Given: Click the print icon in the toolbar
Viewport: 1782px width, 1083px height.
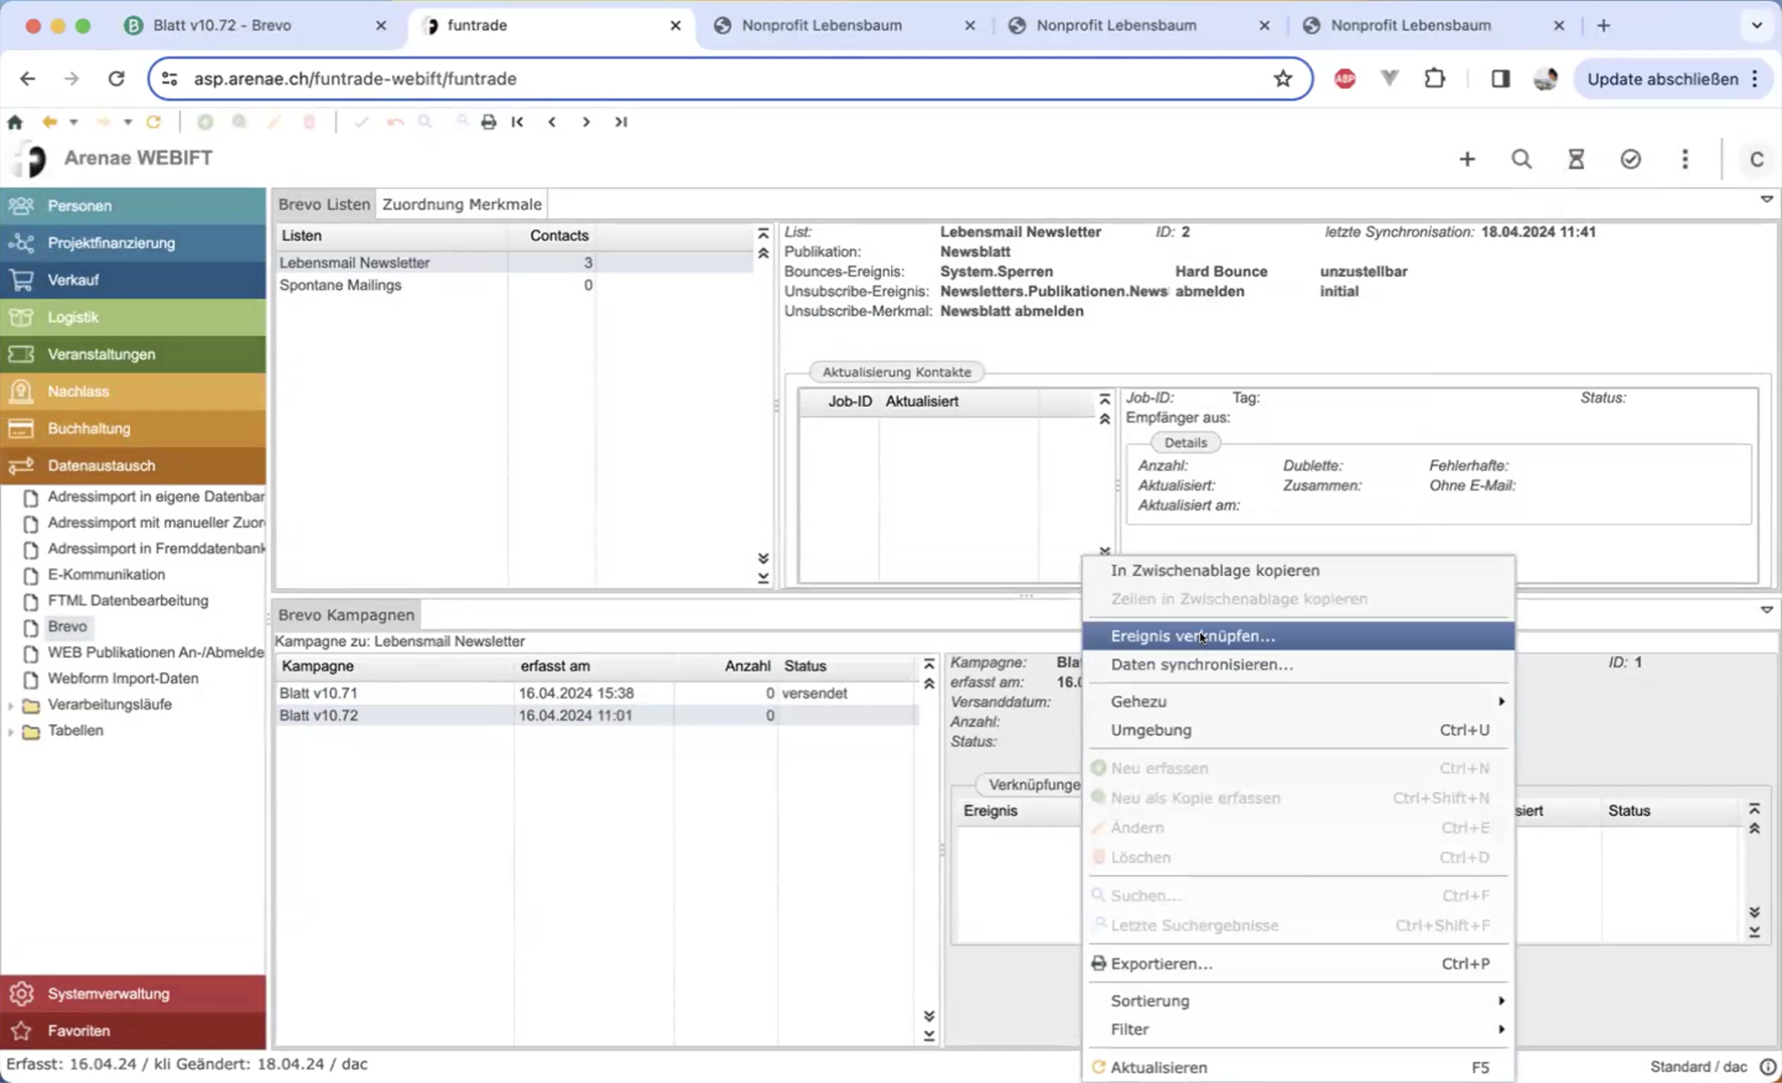Looking at the screenshot, I should click(489, 122).
